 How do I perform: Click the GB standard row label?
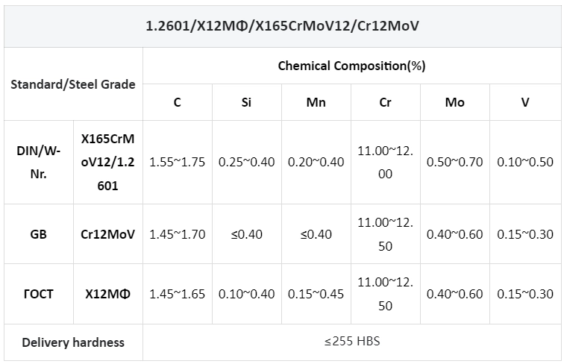pos(39,234)
